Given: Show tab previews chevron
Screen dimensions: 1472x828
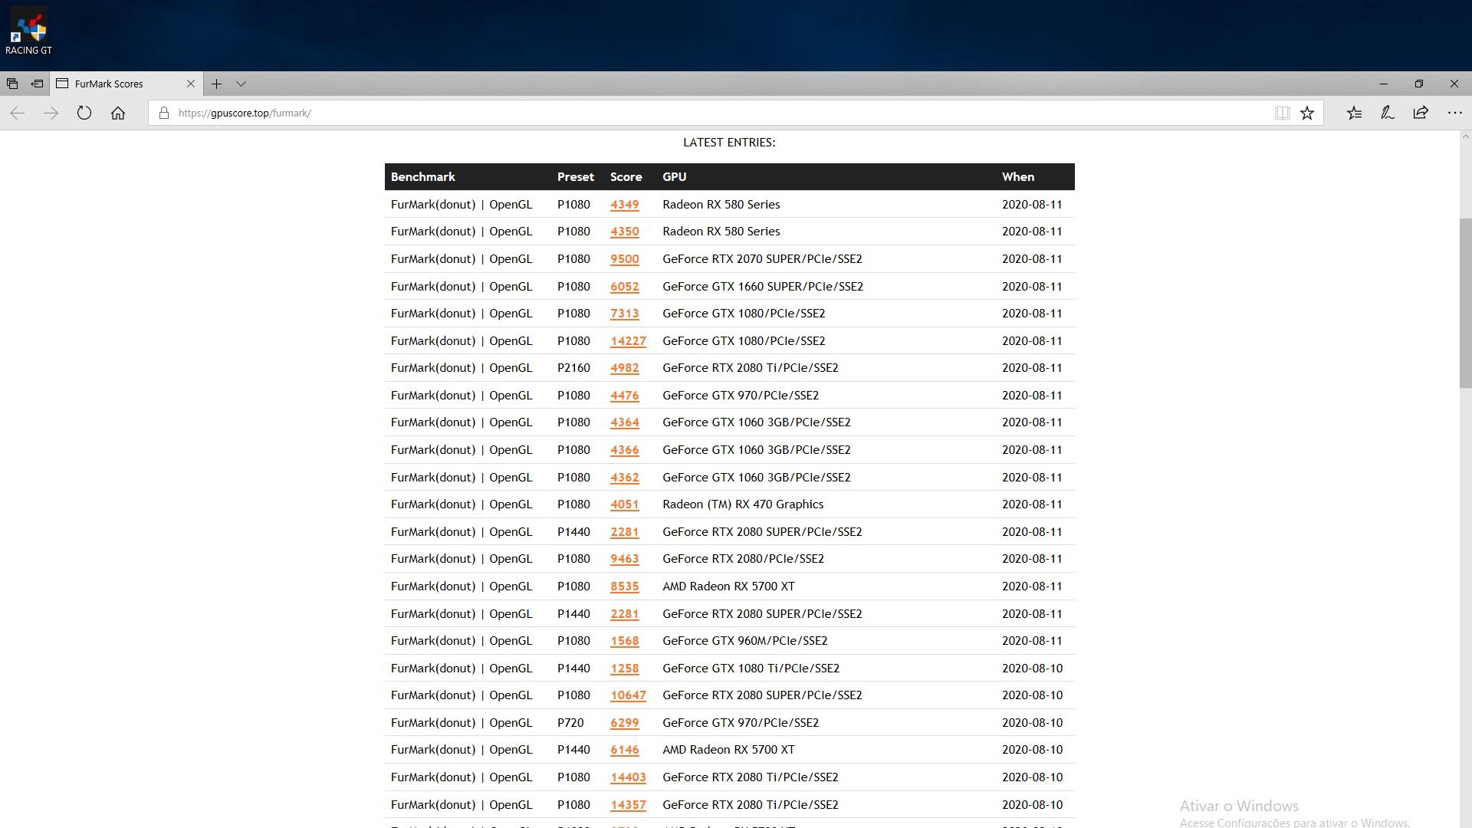Looking at the screenshot, I should (241, 84).
